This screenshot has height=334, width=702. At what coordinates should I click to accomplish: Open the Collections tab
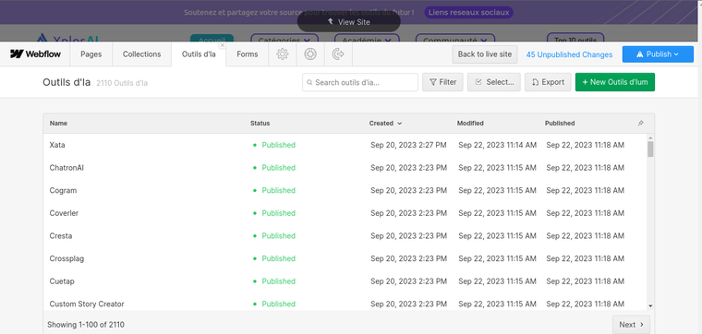pos(141,54)
